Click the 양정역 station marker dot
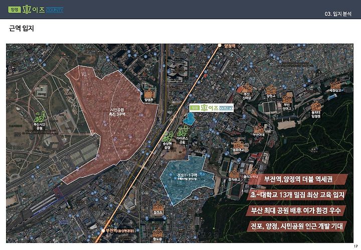Screen dimensions: 361x250 pos(220,46)
